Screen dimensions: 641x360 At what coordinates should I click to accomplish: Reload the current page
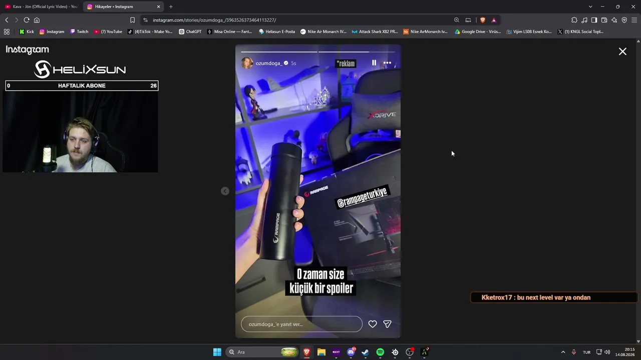coord(27,20)
